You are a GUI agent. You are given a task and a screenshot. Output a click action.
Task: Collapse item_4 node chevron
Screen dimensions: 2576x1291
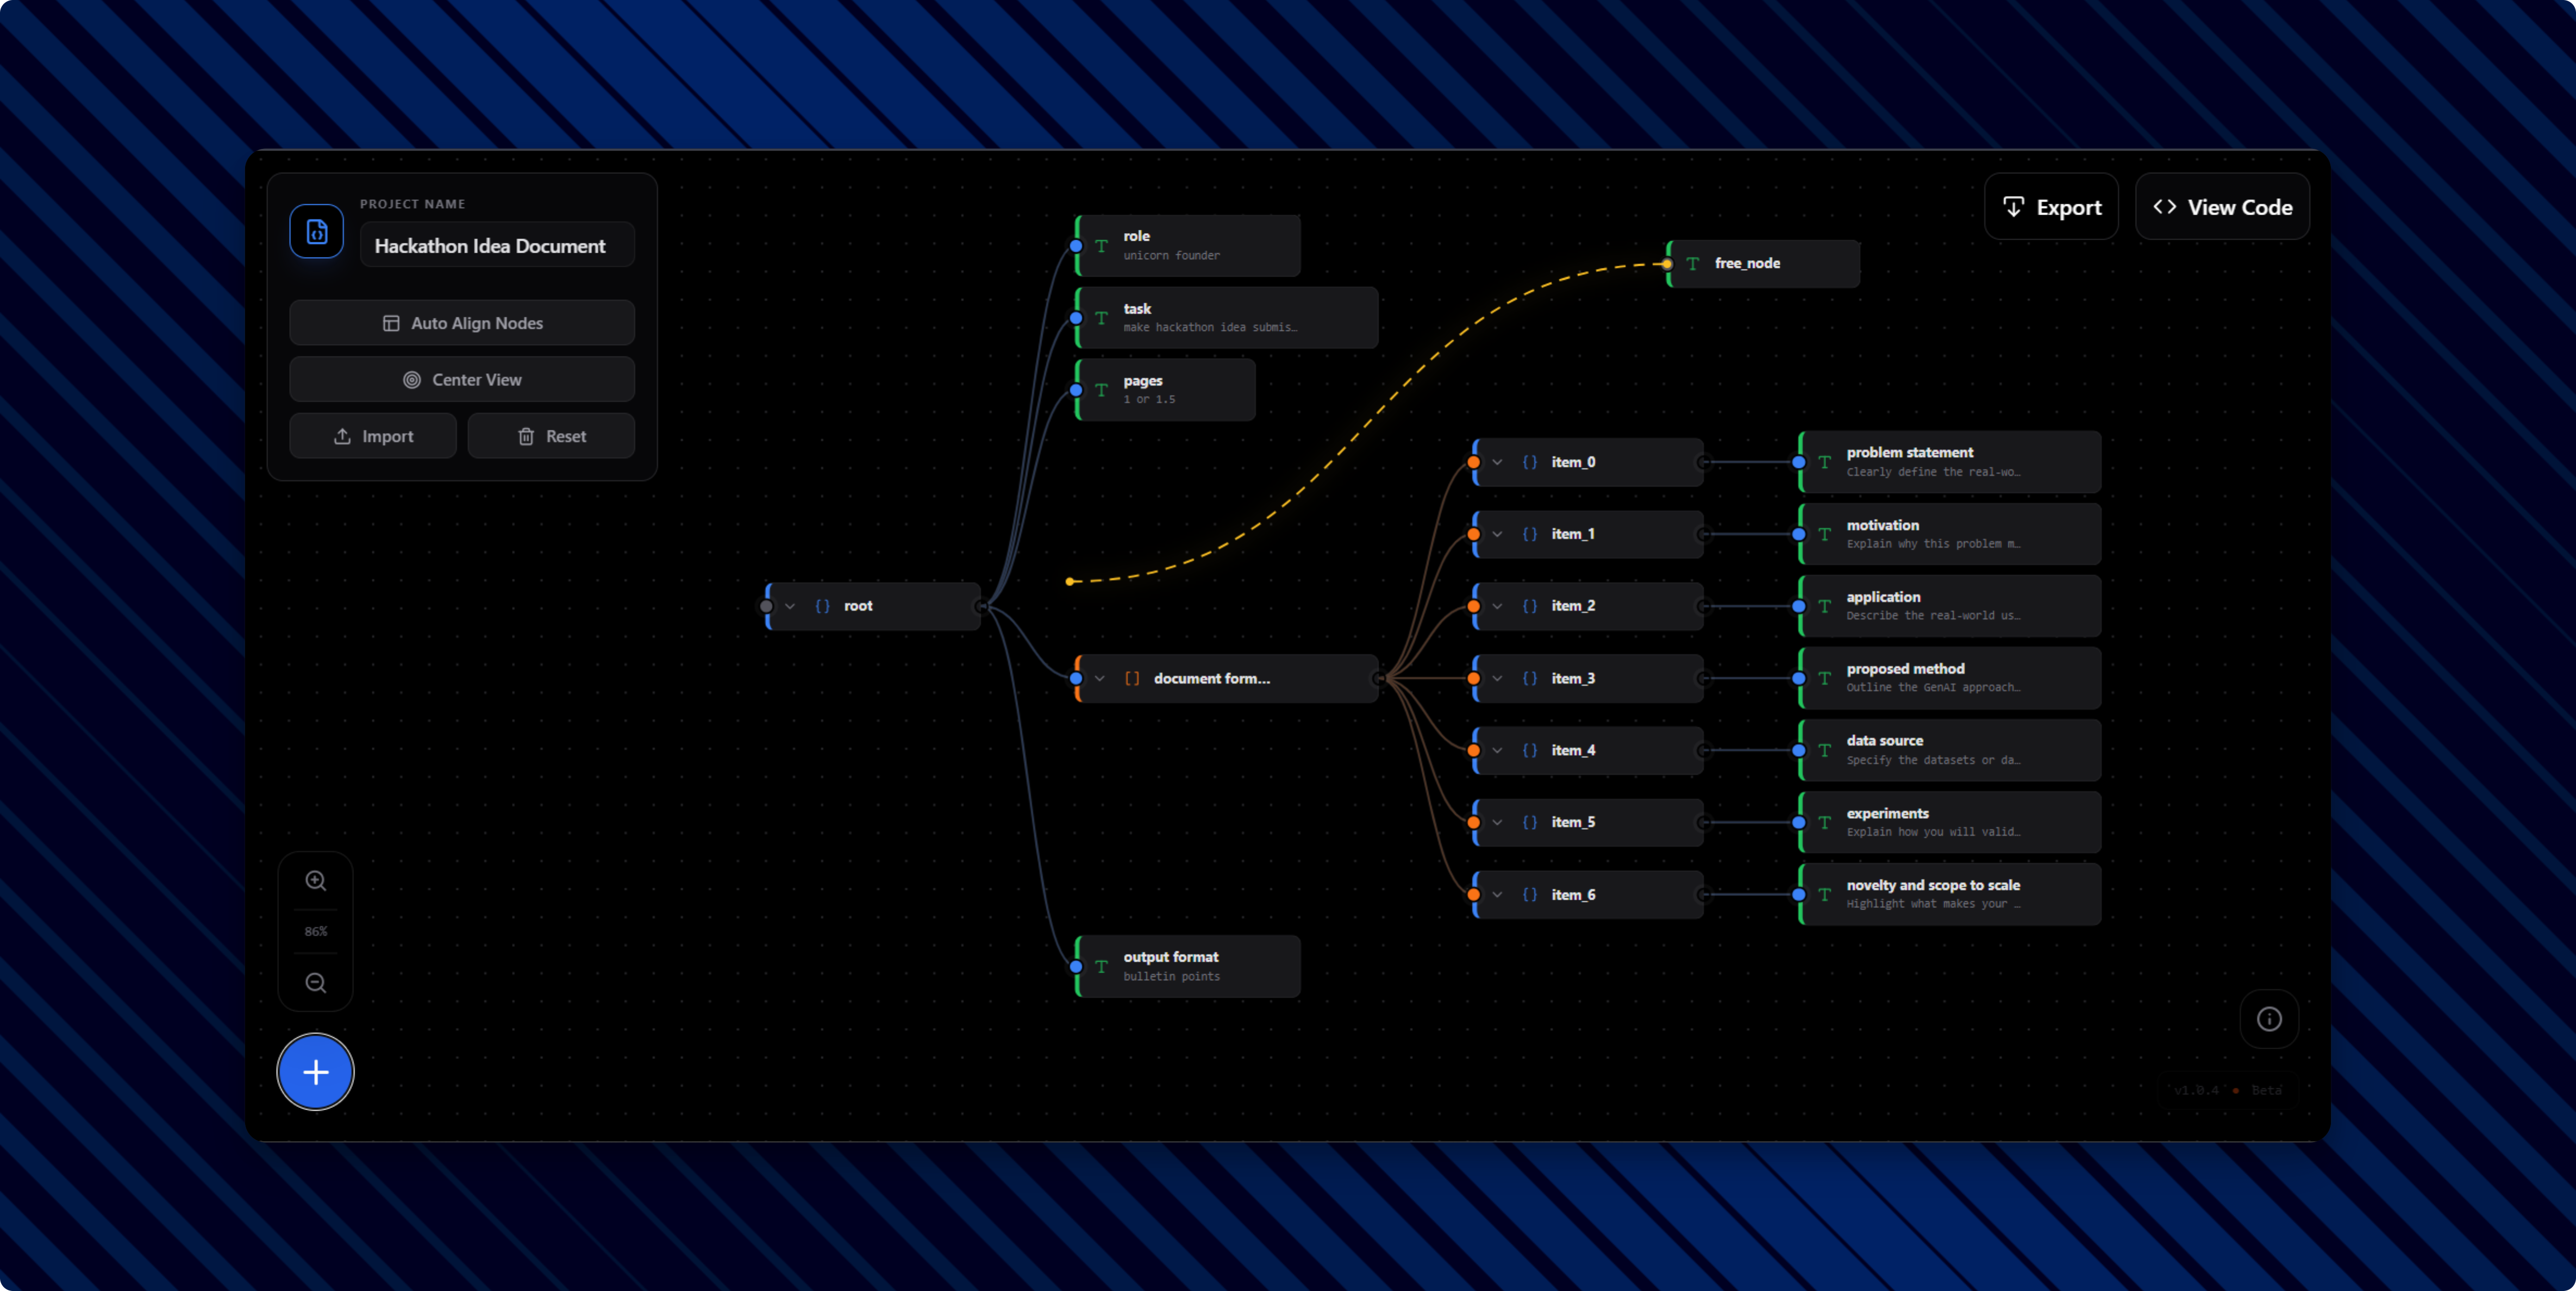1497,750
